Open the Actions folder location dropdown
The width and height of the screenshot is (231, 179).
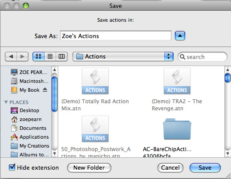[123, 56]
